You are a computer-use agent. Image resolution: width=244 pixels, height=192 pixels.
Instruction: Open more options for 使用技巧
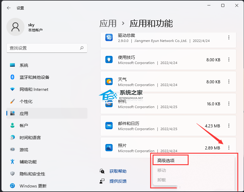pos(229,59)
